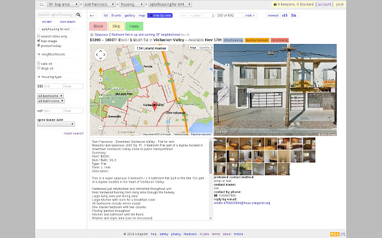Click the keepers house icon
This screenshot has width=382, height=238.
pos(275,4)
